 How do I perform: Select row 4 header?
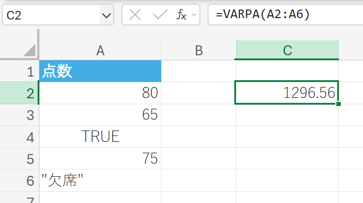point(30,137)
